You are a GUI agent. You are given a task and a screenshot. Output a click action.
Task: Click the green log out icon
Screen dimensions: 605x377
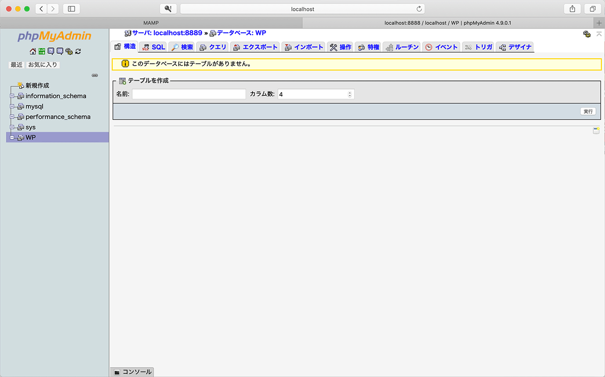coord(42,51)
